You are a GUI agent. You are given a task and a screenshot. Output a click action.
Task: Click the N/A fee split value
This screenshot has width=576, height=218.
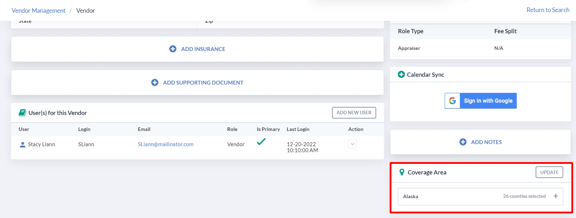click(499, 48)
